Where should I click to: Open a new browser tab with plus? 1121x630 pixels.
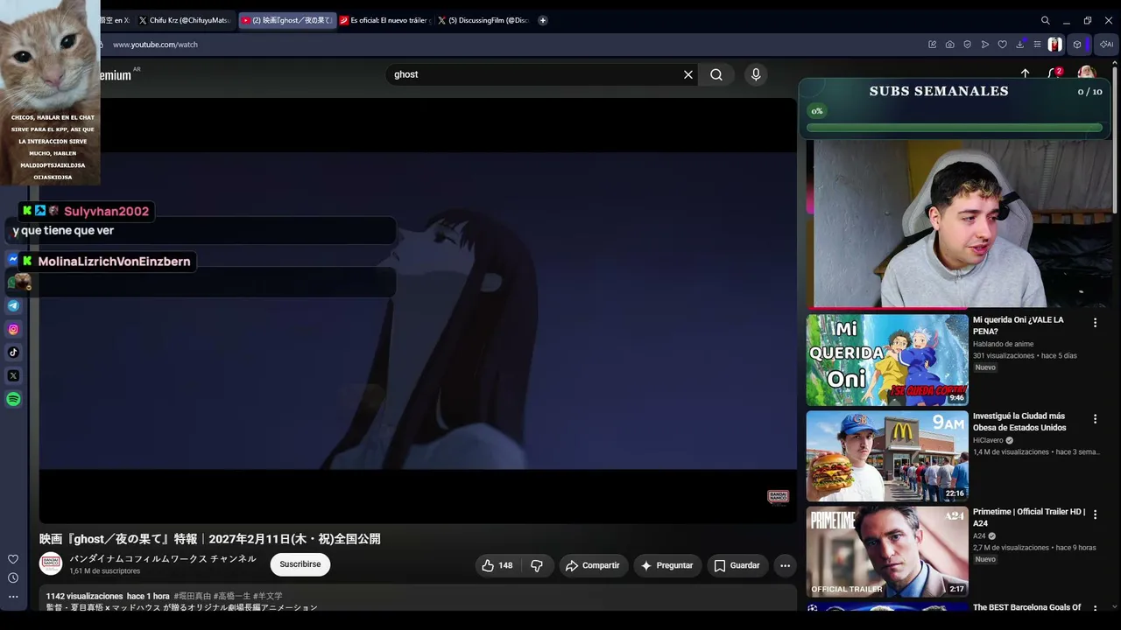(543, 20)
